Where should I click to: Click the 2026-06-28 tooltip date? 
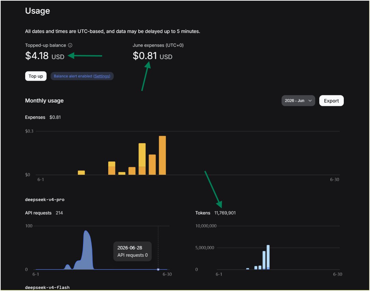pos(130,248)
